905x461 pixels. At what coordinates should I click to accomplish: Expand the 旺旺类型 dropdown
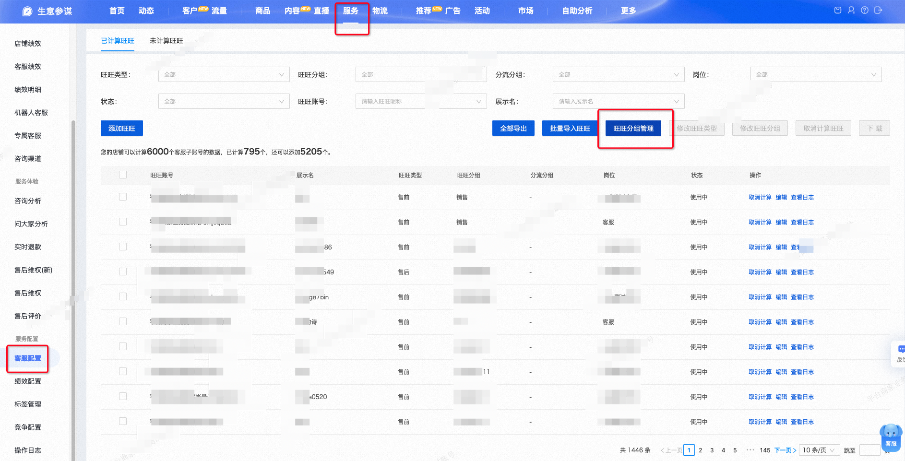tap(224, 74)
